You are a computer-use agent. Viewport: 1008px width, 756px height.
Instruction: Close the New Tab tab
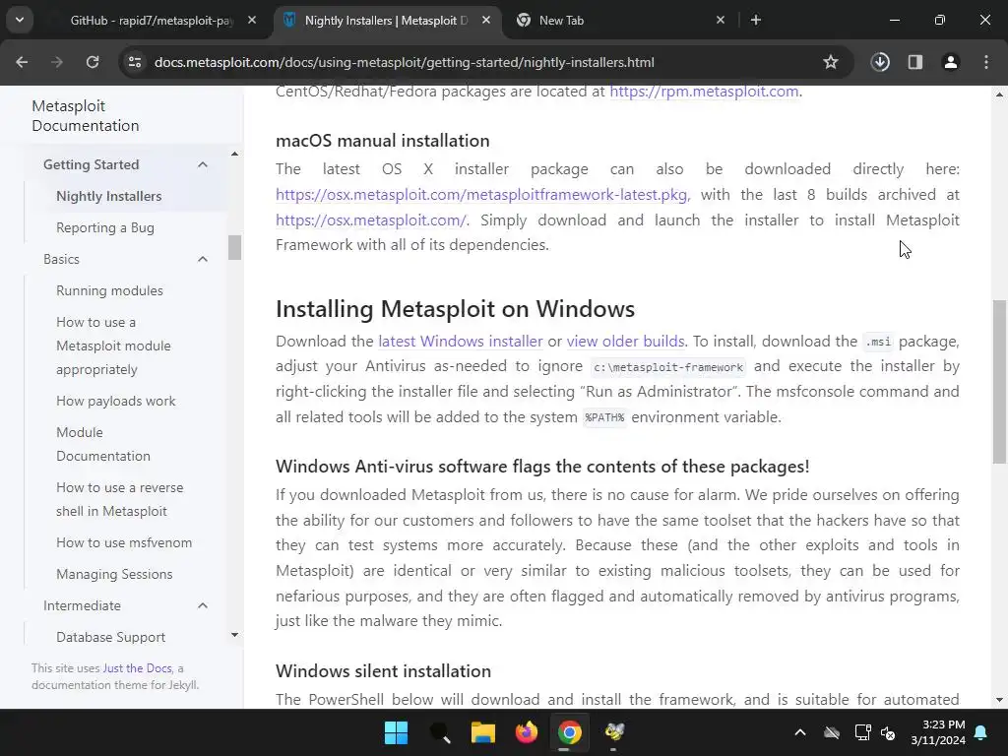pos(721,20)
